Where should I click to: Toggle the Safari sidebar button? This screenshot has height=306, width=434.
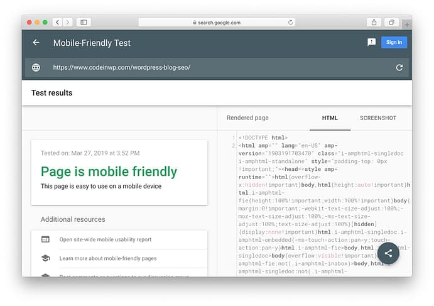(x=84, y=22)
